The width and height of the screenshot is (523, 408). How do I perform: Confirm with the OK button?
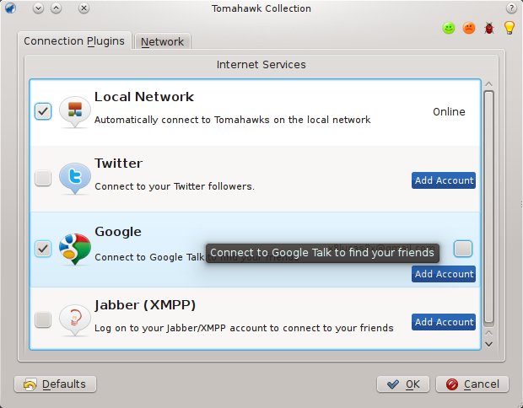click(x=403, y=384)
